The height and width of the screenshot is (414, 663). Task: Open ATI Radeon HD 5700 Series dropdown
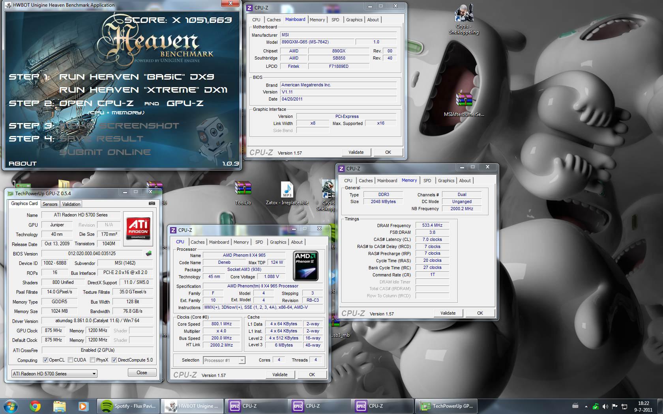pos(54,373)
